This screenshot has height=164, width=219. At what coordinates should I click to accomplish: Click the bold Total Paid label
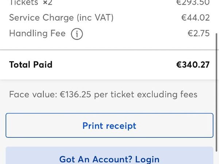31,65
